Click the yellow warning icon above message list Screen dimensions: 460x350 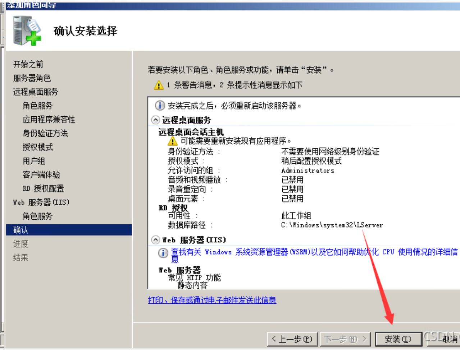pyautogui.click(x=159, y=85)
